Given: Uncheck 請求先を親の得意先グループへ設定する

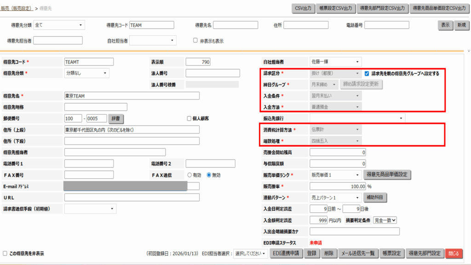Looking at the screenshot, I should [367, 73].
